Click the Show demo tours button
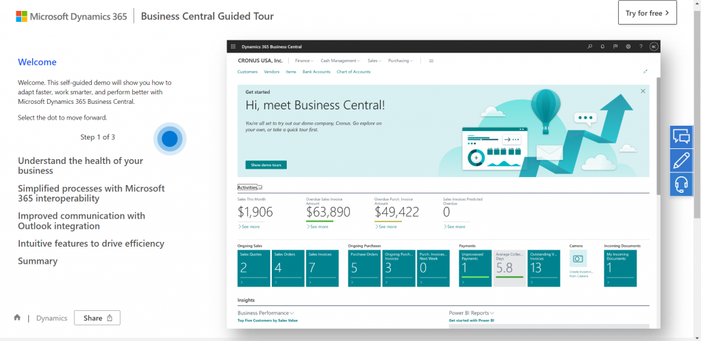This screenshot has width=701, height=341. [266, 165]
